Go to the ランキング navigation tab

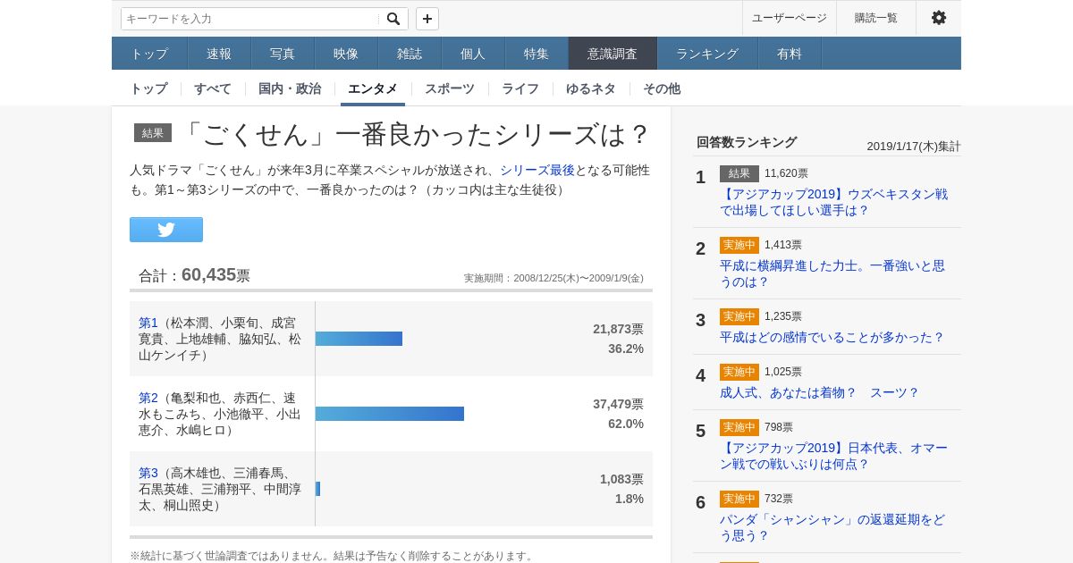pos(707,54)
